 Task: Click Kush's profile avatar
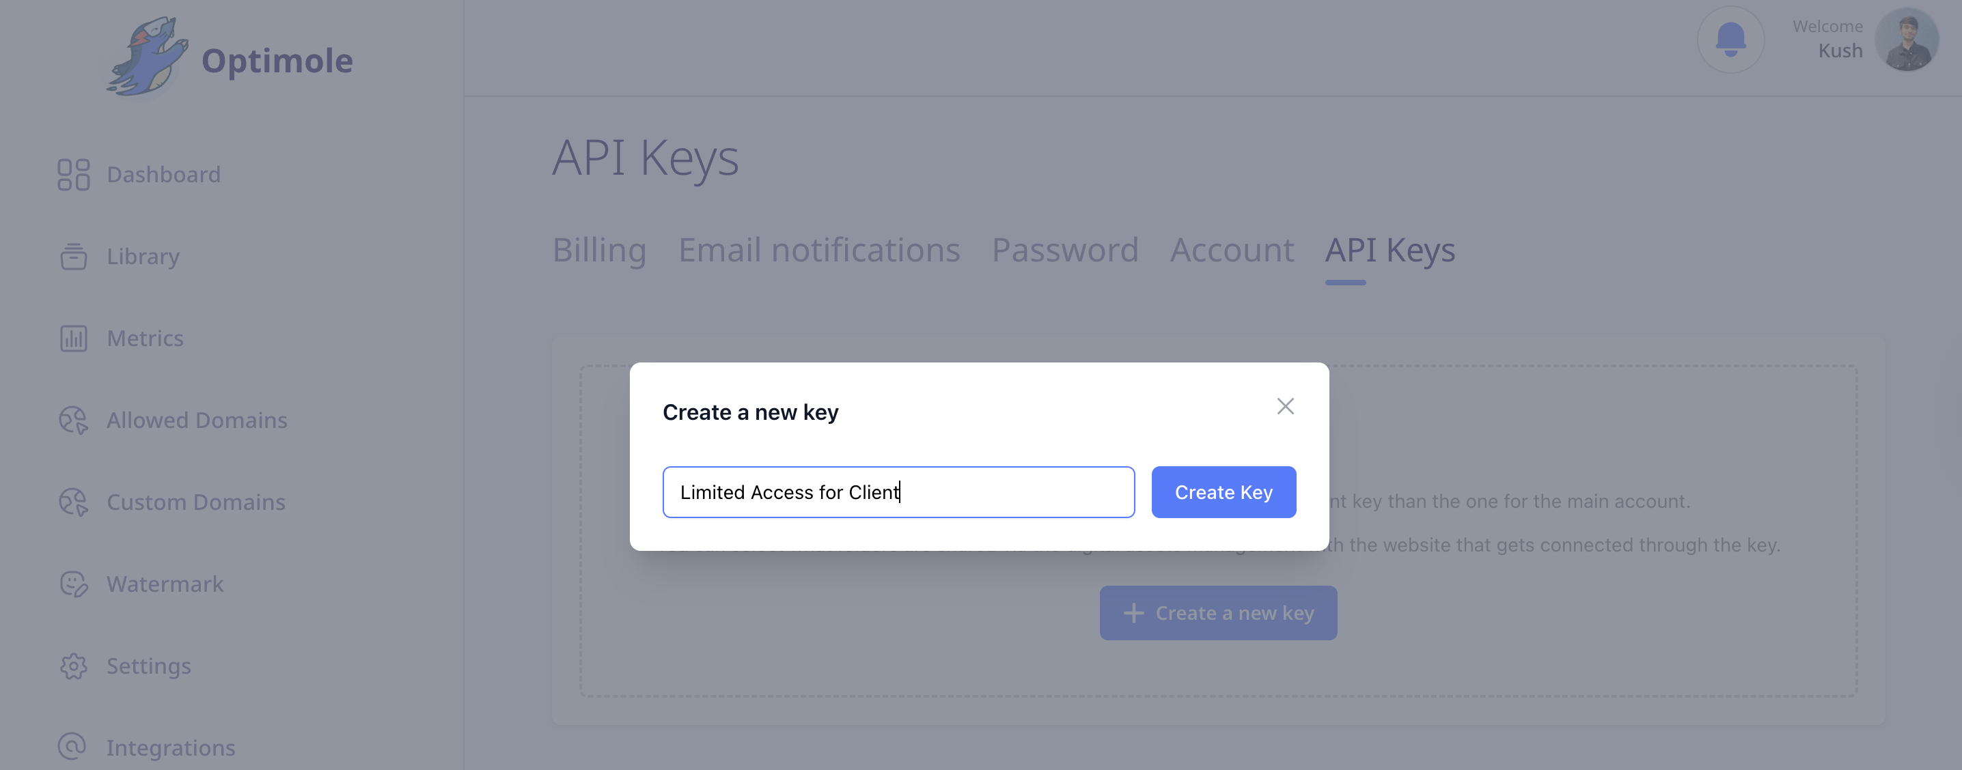(x=1907, y=40)
